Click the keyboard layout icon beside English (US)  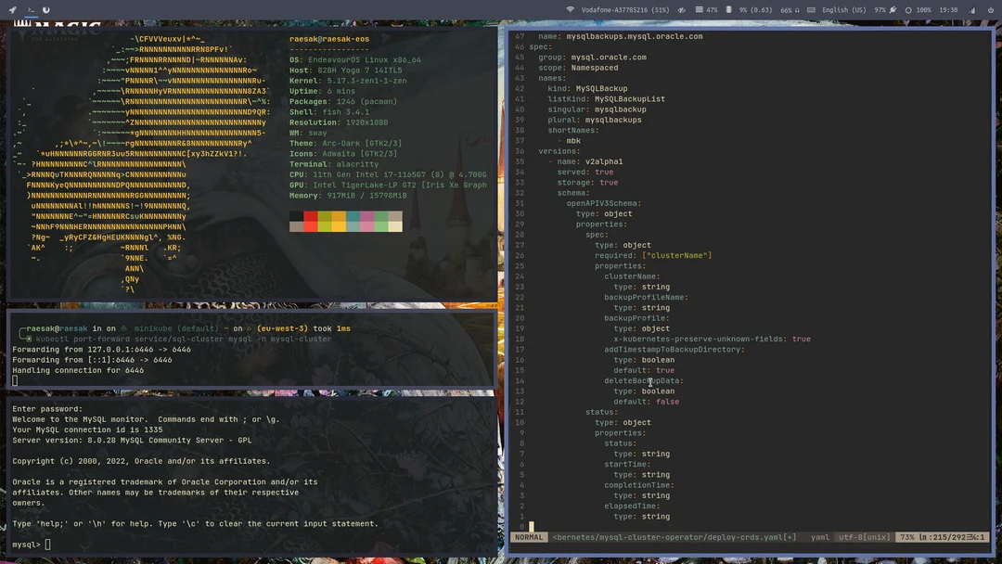tap(810, 9)
